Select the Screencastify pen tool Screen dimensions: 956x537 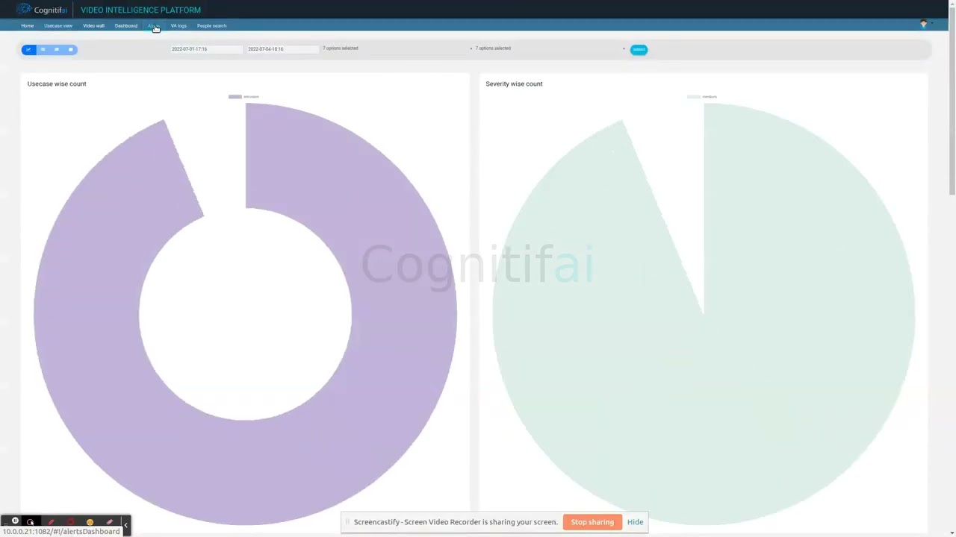point(51,521)
